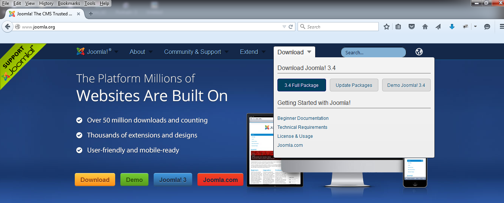This screenshot has width=504, height=203.
Task: Open the Help menu
Action: pos(104,3)
